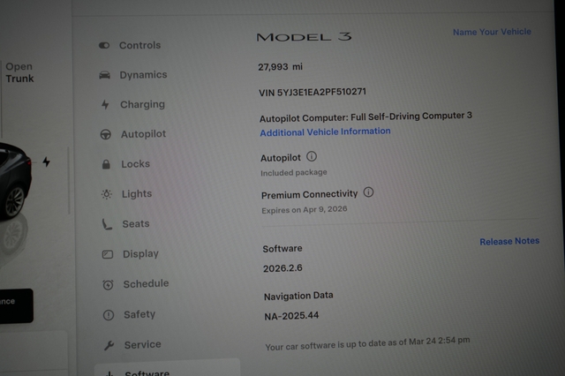Tap the software up to date message
The width and height of the screenshot is (565, 376).
[367, 343]
